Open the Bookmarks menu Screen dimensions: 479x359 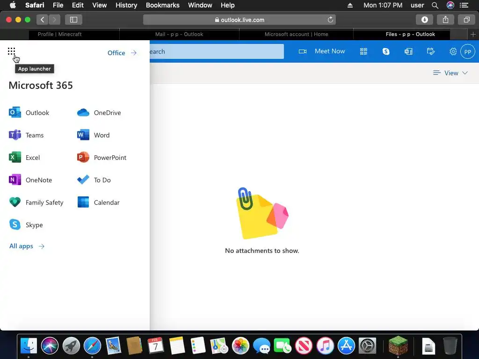tap(162, 5)
